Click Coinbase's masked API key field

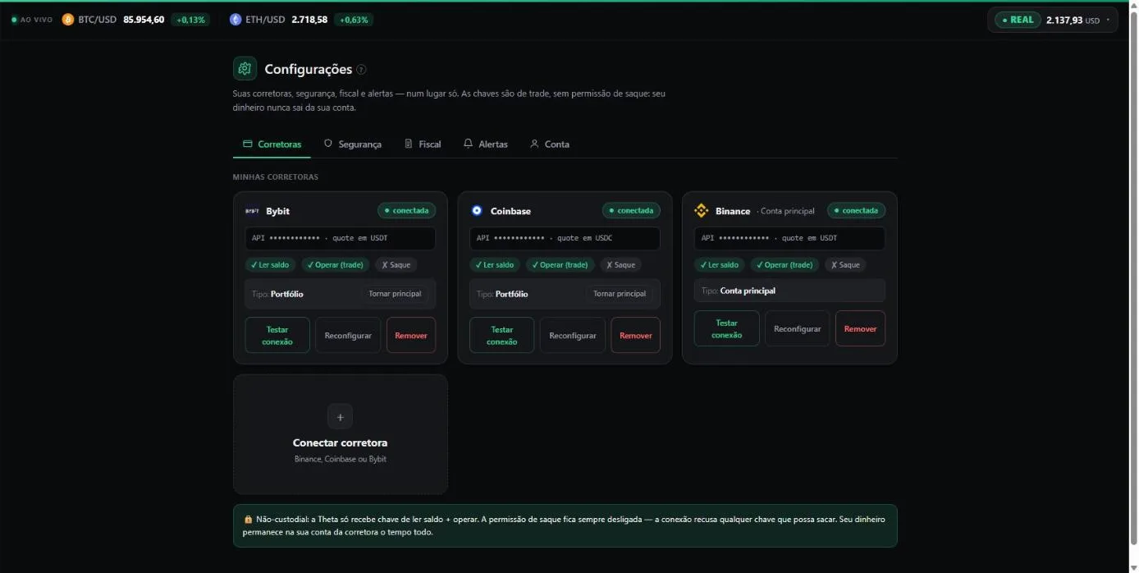565,238
